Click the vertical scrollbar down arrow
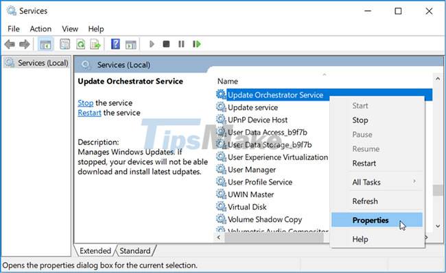This screenshot has width=446, height=273. point(438,226)
